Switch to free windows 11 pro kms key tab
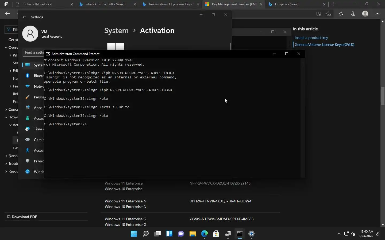The image size is (385, 240). click(x=170, y=4)
